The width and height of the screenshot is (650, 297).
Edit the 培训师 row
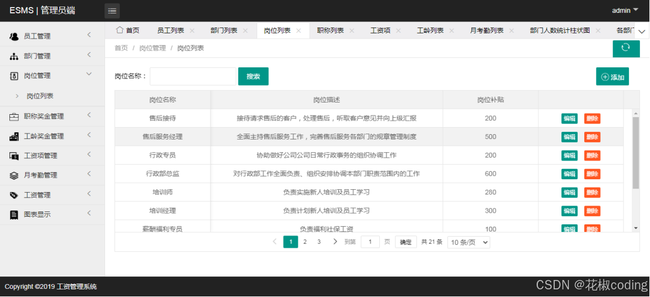tap(569, 192)
